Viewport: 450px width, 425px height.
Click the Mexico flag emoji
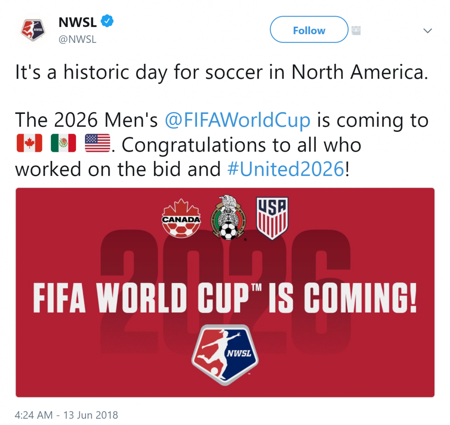coord(63,143)
